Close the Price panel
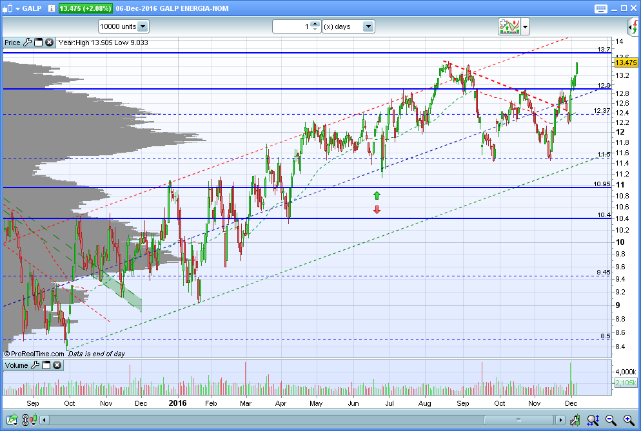This screenshot has width=641, height=431. pos(49,42)
